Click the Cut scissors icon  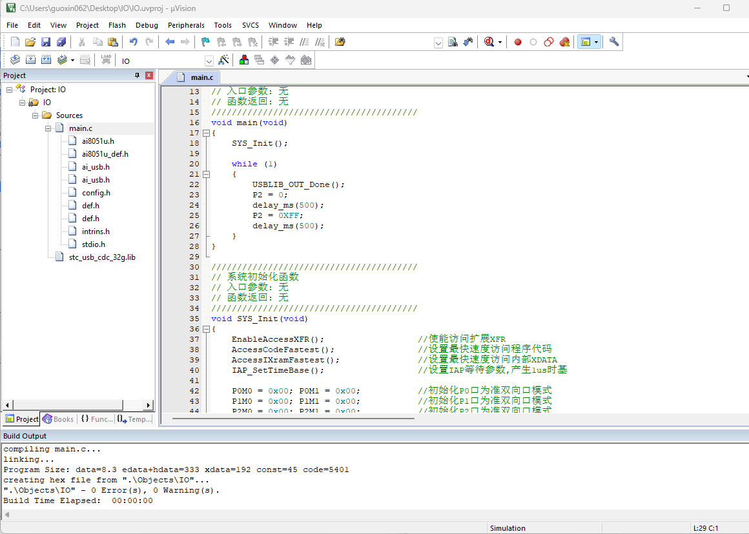point(82,42)
